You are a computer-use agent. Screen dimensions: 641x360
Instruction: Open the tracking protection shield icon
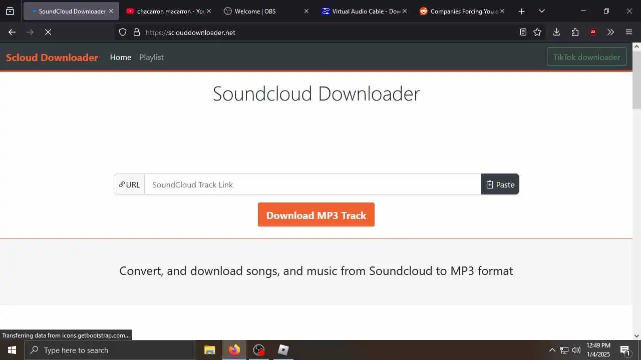click(123, 32)
